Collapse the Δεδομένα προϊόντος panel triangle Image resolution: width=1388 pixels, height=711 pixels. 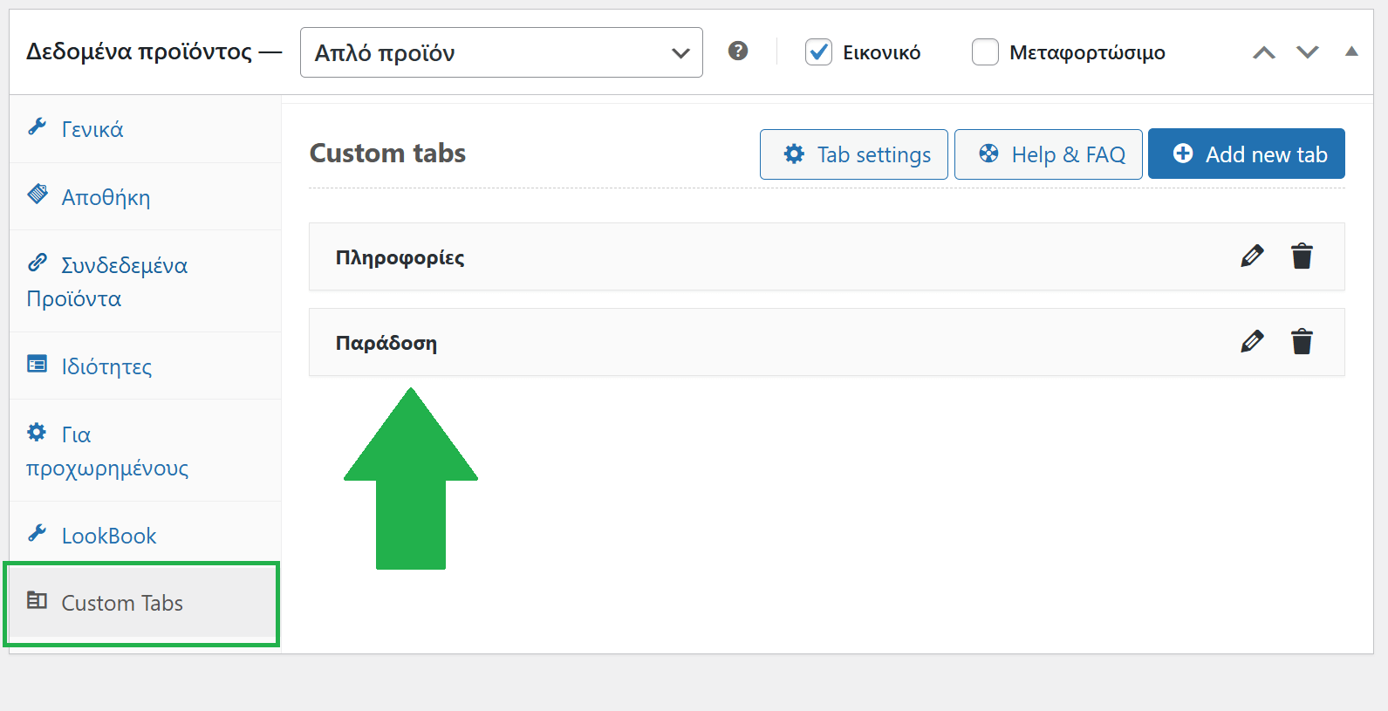(1351, 51)
